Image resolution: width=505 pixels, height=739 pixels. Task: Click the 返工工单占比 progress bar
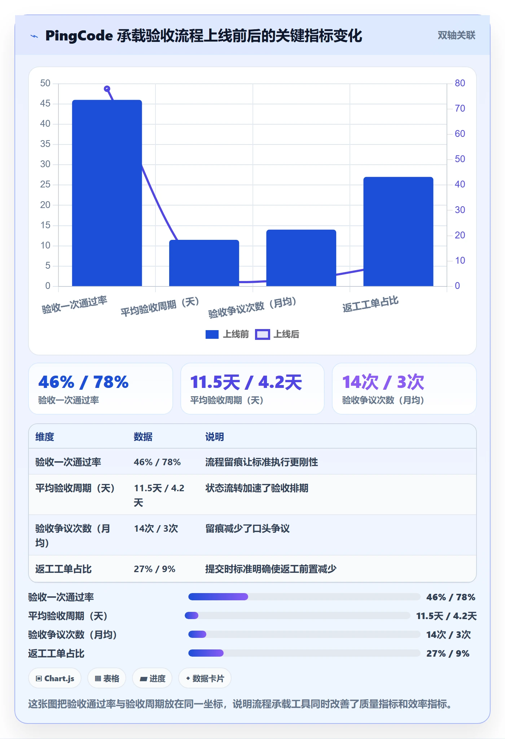click(x=304, y=653)
